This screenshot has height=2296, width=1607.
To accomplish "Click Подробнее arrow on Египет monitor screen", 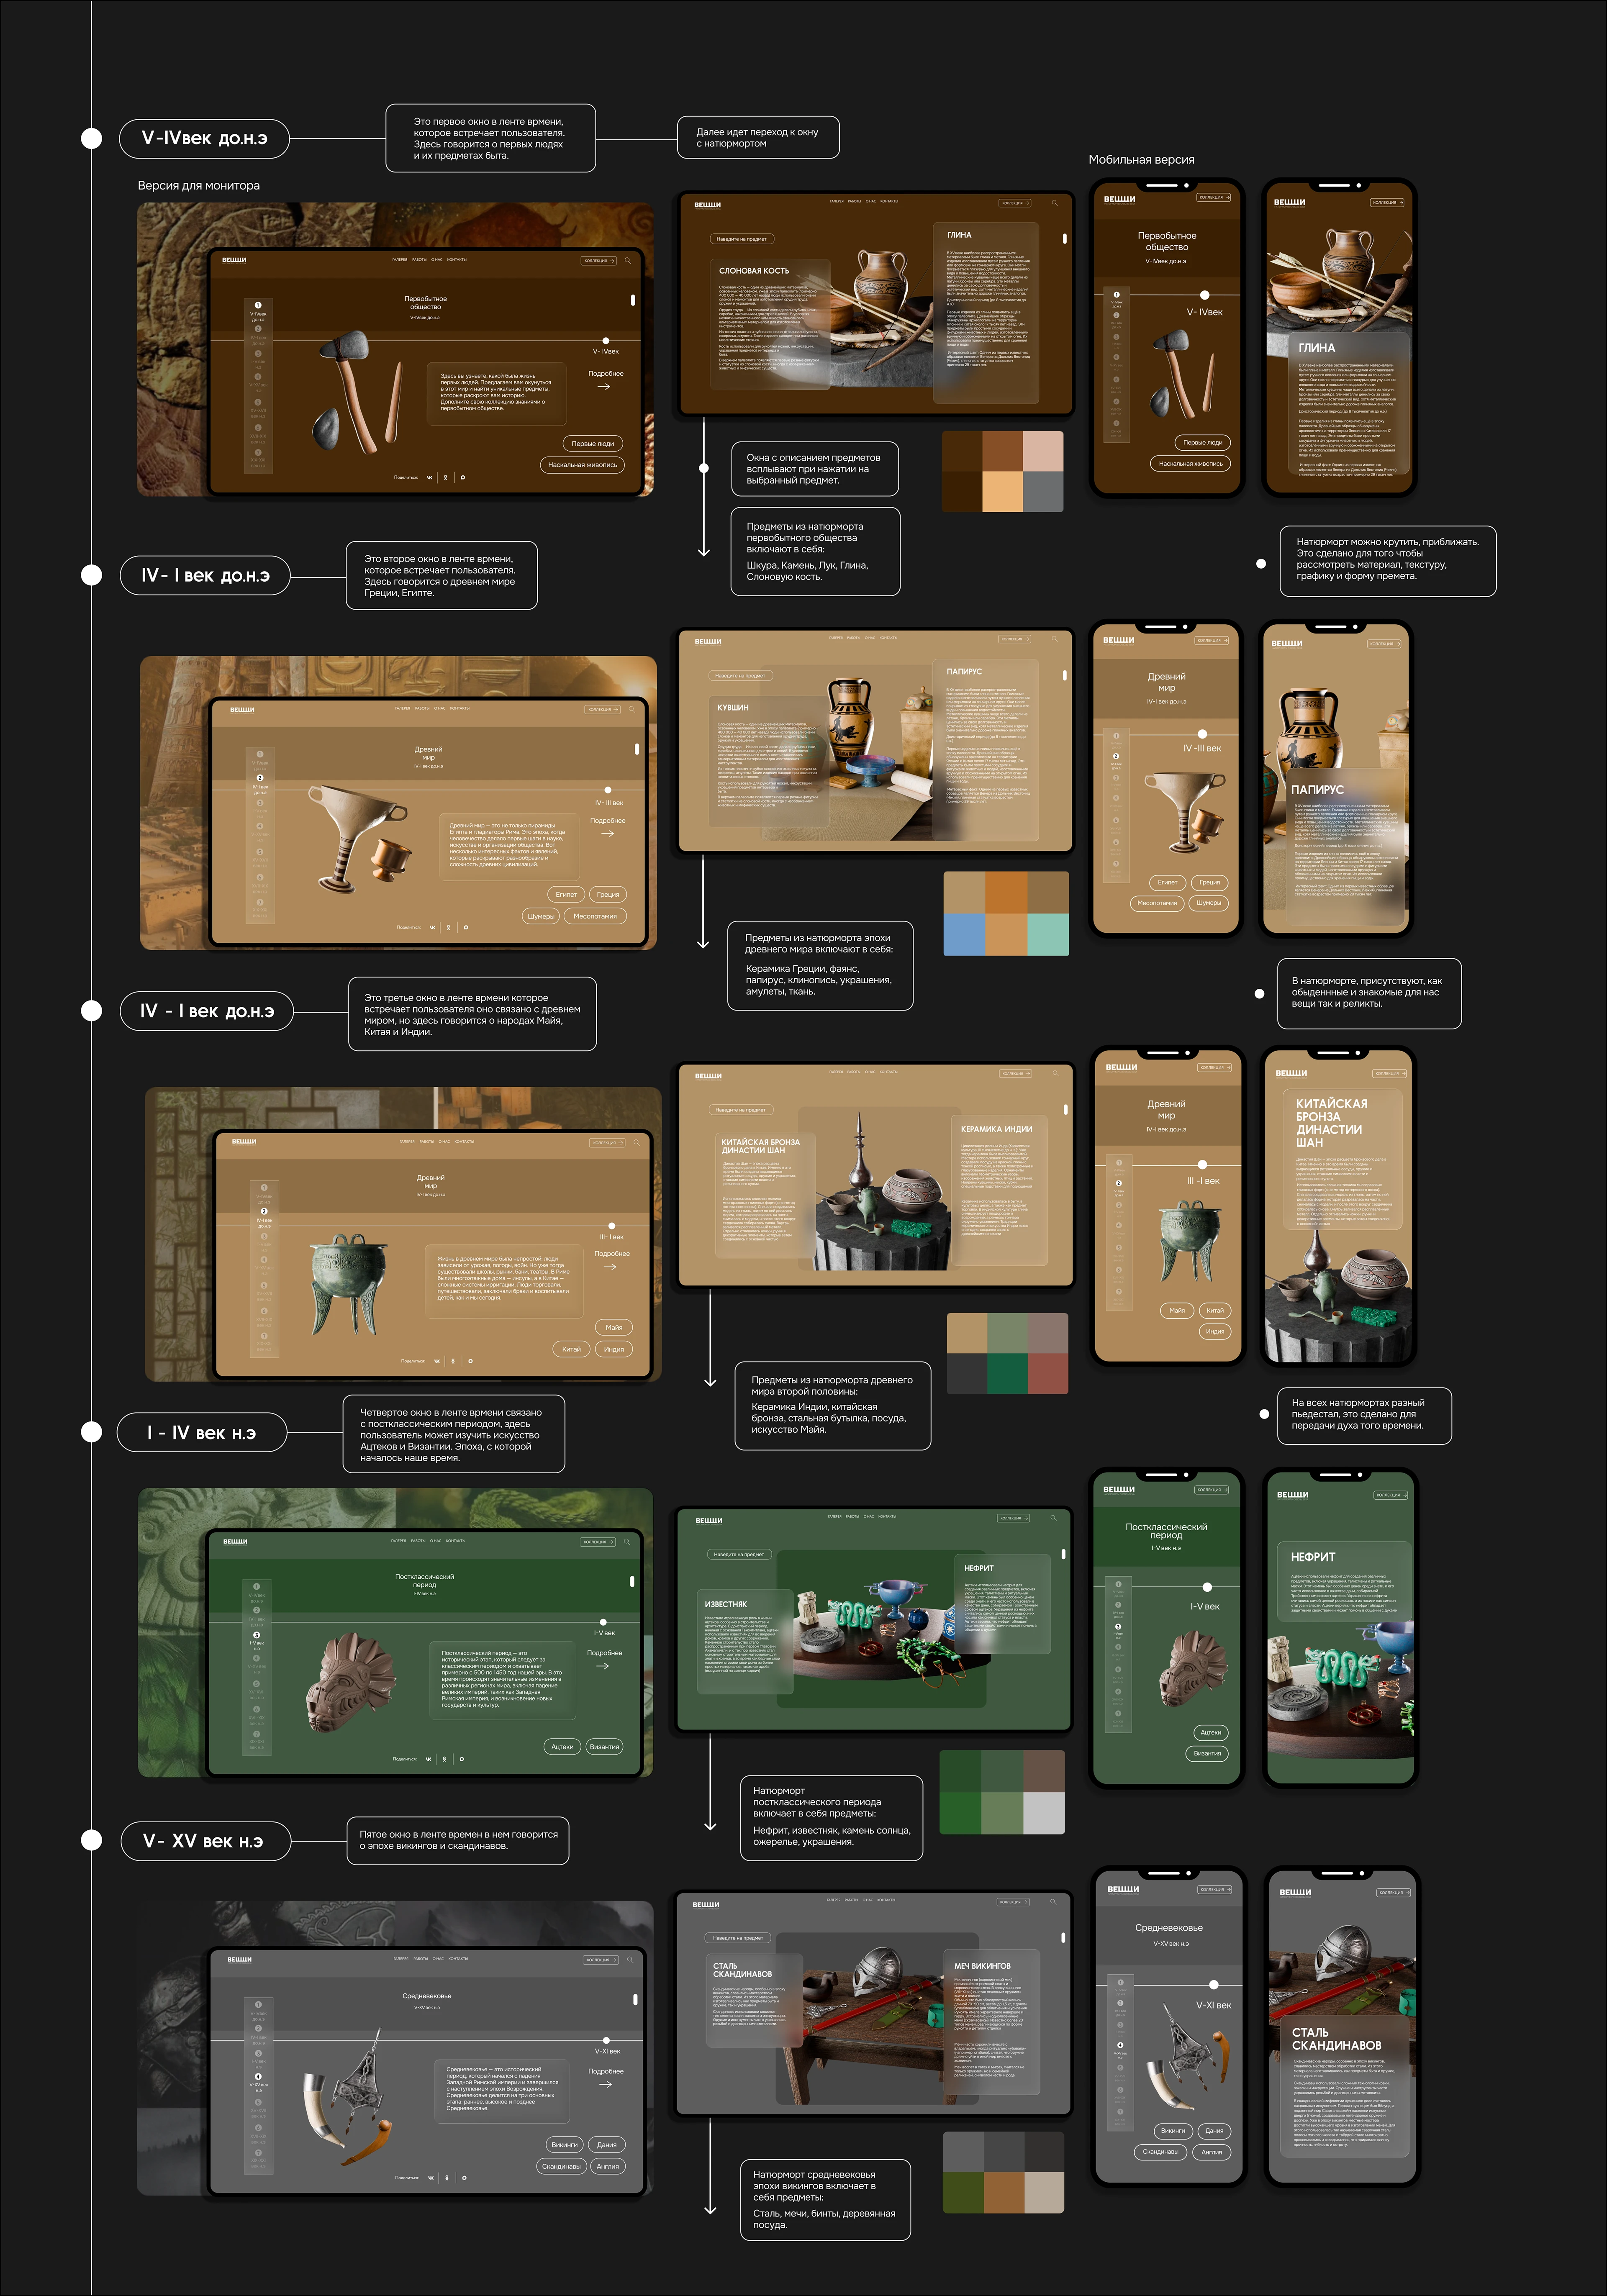I will (x=607, y=833).
